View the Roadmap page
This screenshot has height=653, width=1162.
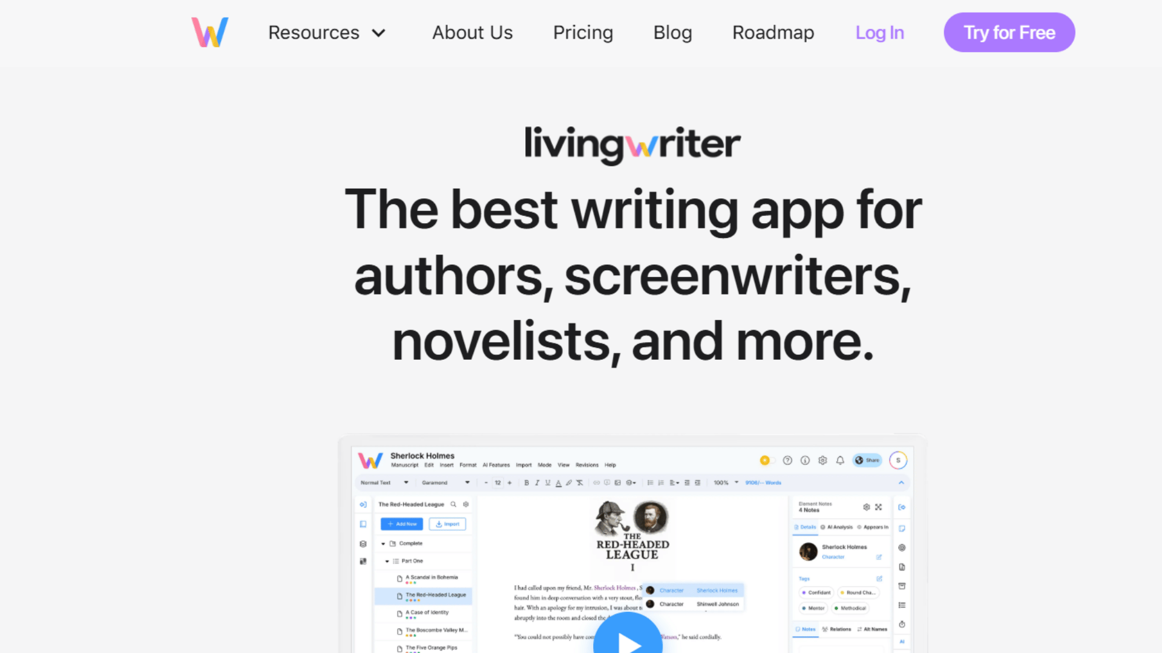point(773,33)
